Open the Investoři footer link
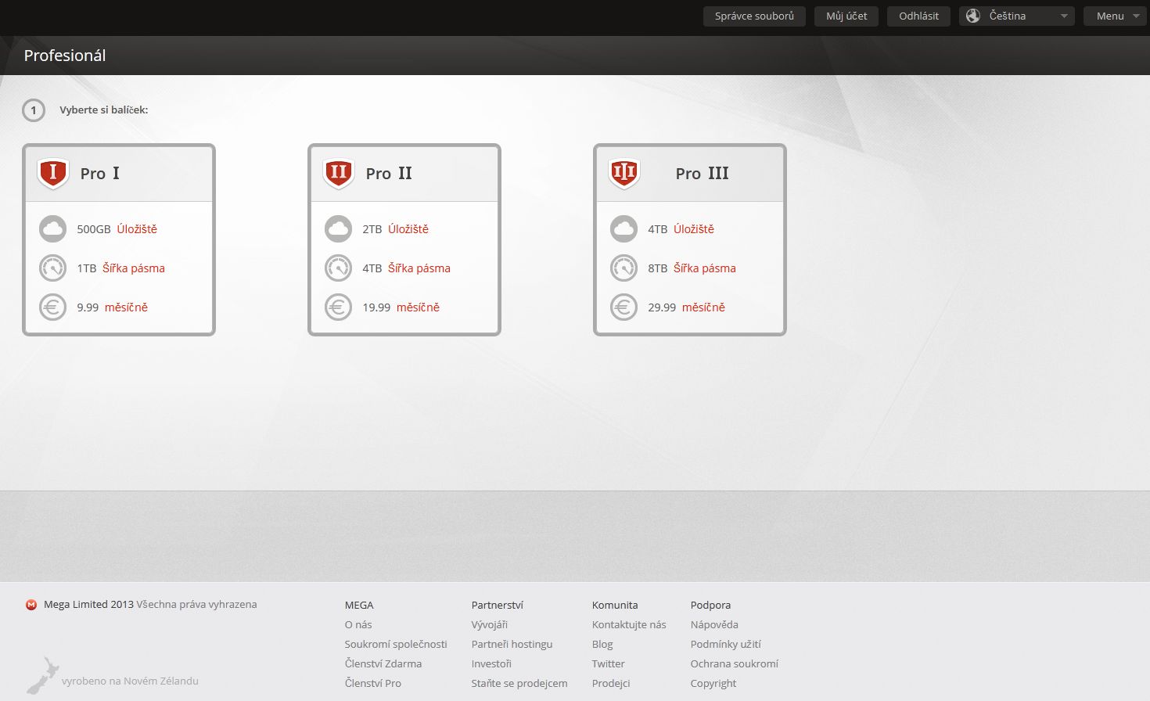This screenshot has height=701, width=1150. click(491, 663)
